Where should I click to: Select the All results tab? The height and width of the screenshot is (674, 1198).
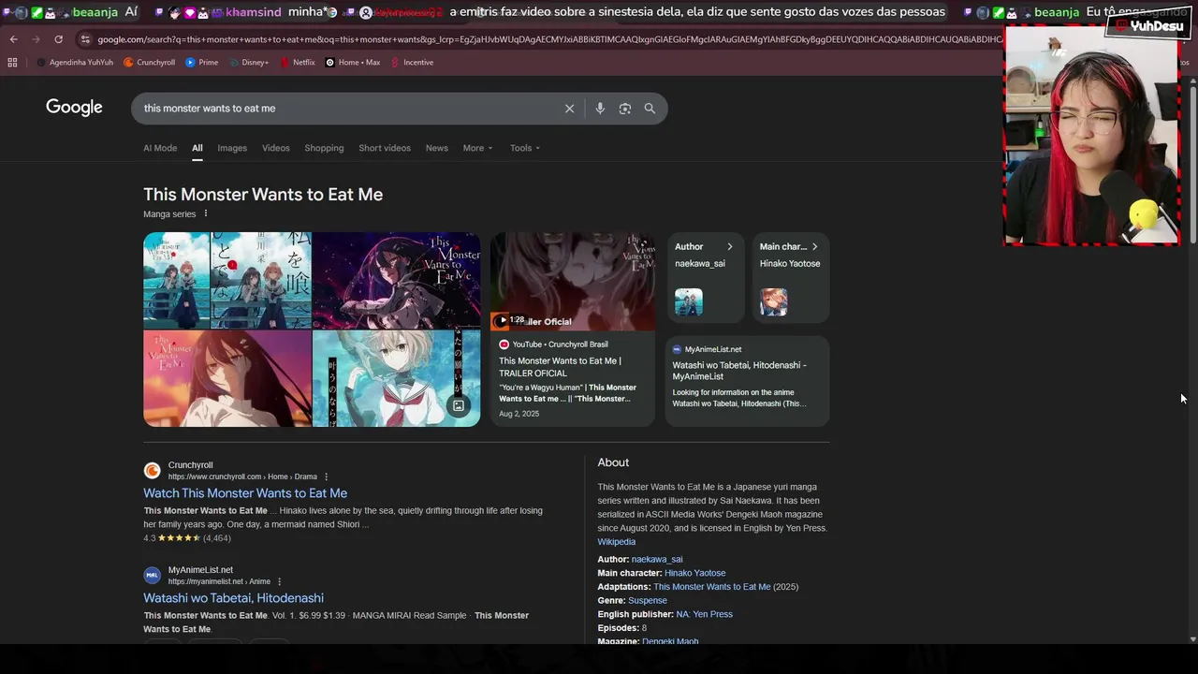pos(197,148)
